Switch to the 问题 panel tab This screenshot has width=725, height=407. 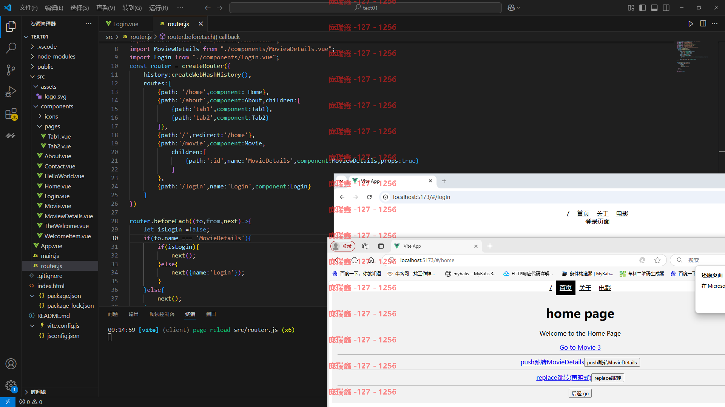click(x=113, y=314)
